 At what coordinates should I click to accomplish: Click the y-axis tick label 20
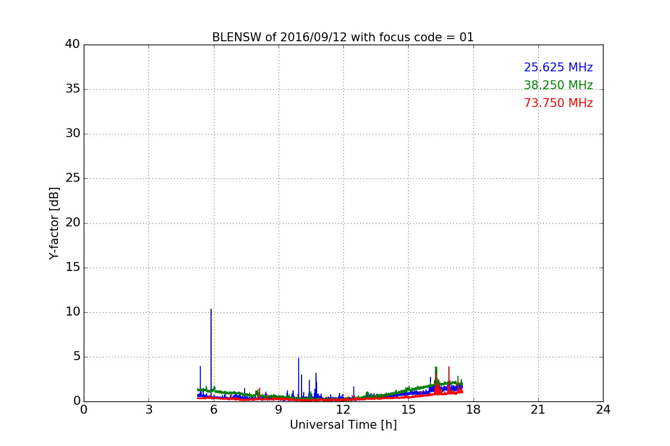tap(73, 223)
